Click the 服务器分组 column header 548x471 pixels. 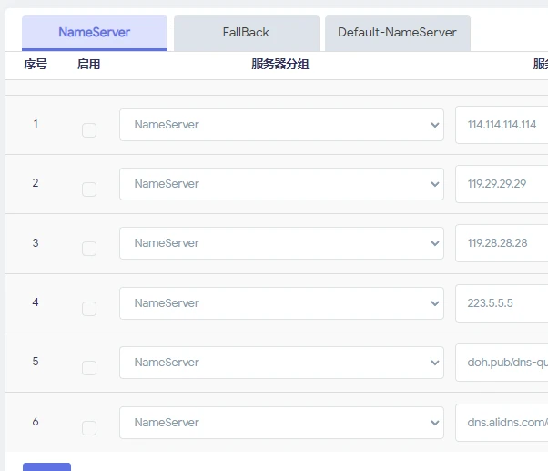click(x=280, y=65)
